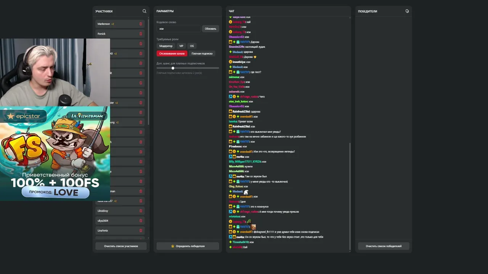
Task: Click the blue badge by 'me4ta: Там со звуком был'
Action: click(230, 177)
